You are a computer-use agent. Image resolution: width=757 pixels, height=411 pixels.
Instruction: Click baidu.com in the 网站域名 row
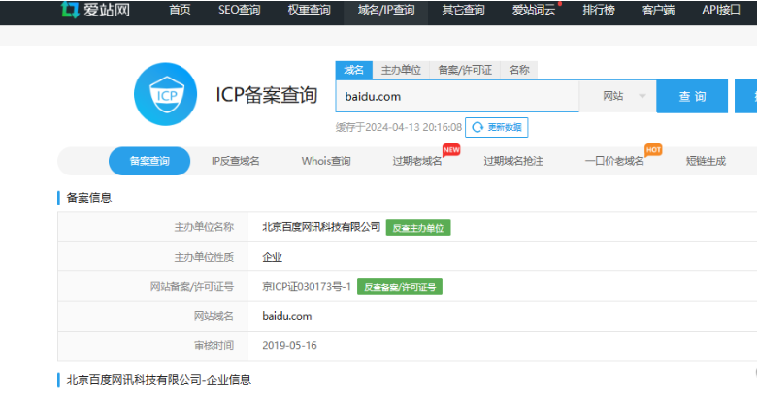[x=286, y=316]
